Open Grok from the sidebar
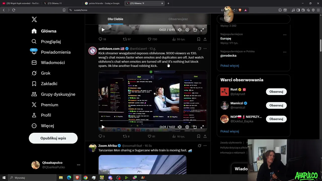322x181 pixels. (x=41, y=73)
